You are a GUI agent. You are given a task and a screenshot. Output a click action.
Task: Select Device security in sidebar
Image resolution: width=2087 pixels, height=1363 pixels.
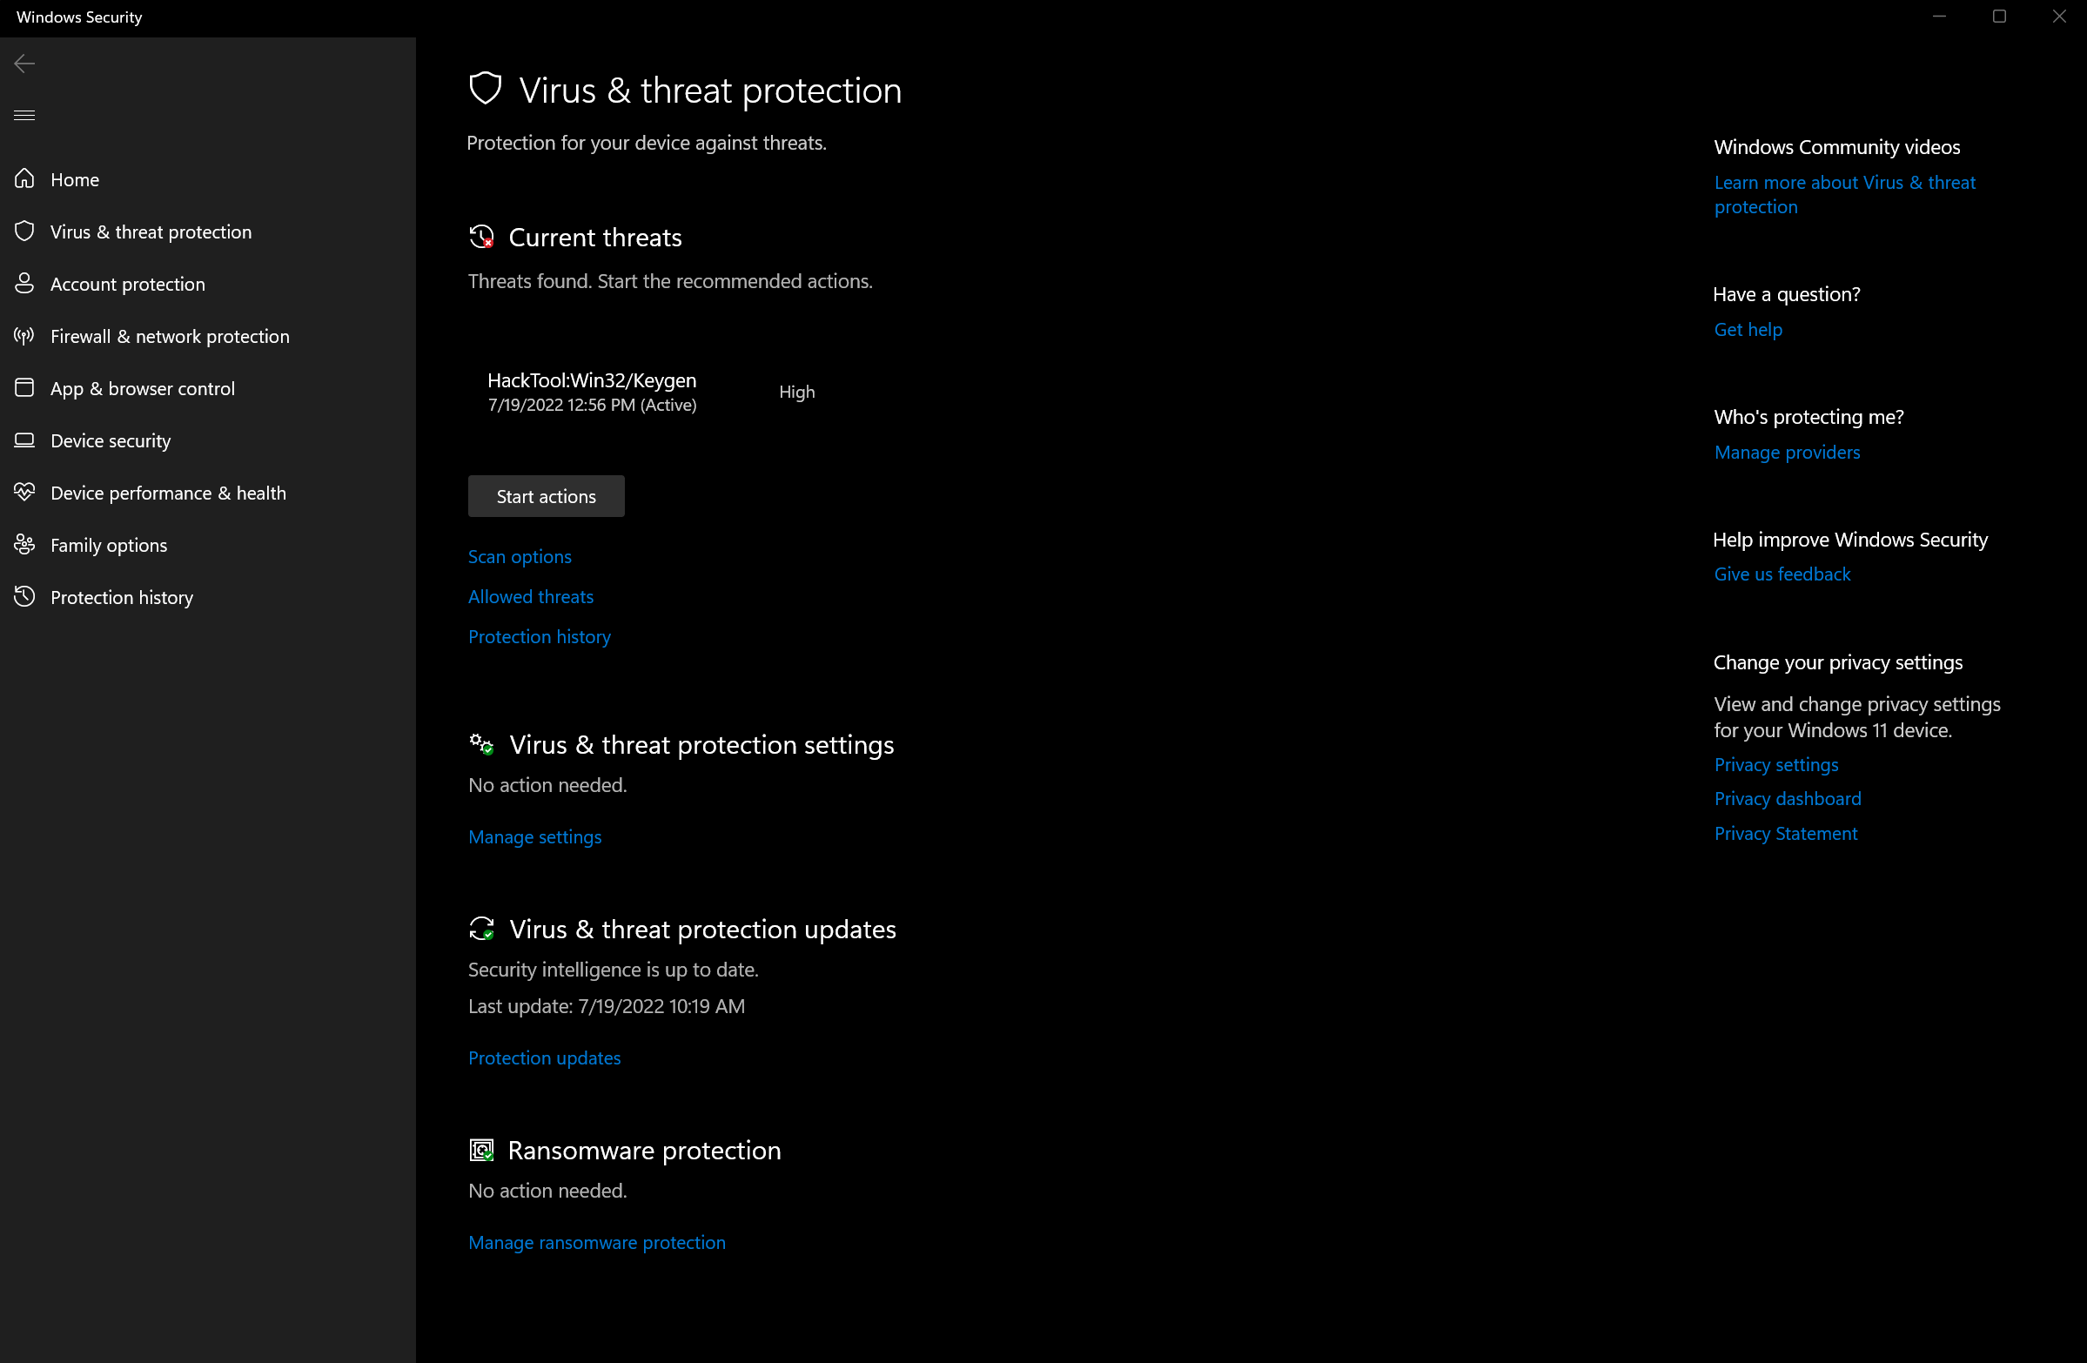pyautogui.click(x=208, y=440)
